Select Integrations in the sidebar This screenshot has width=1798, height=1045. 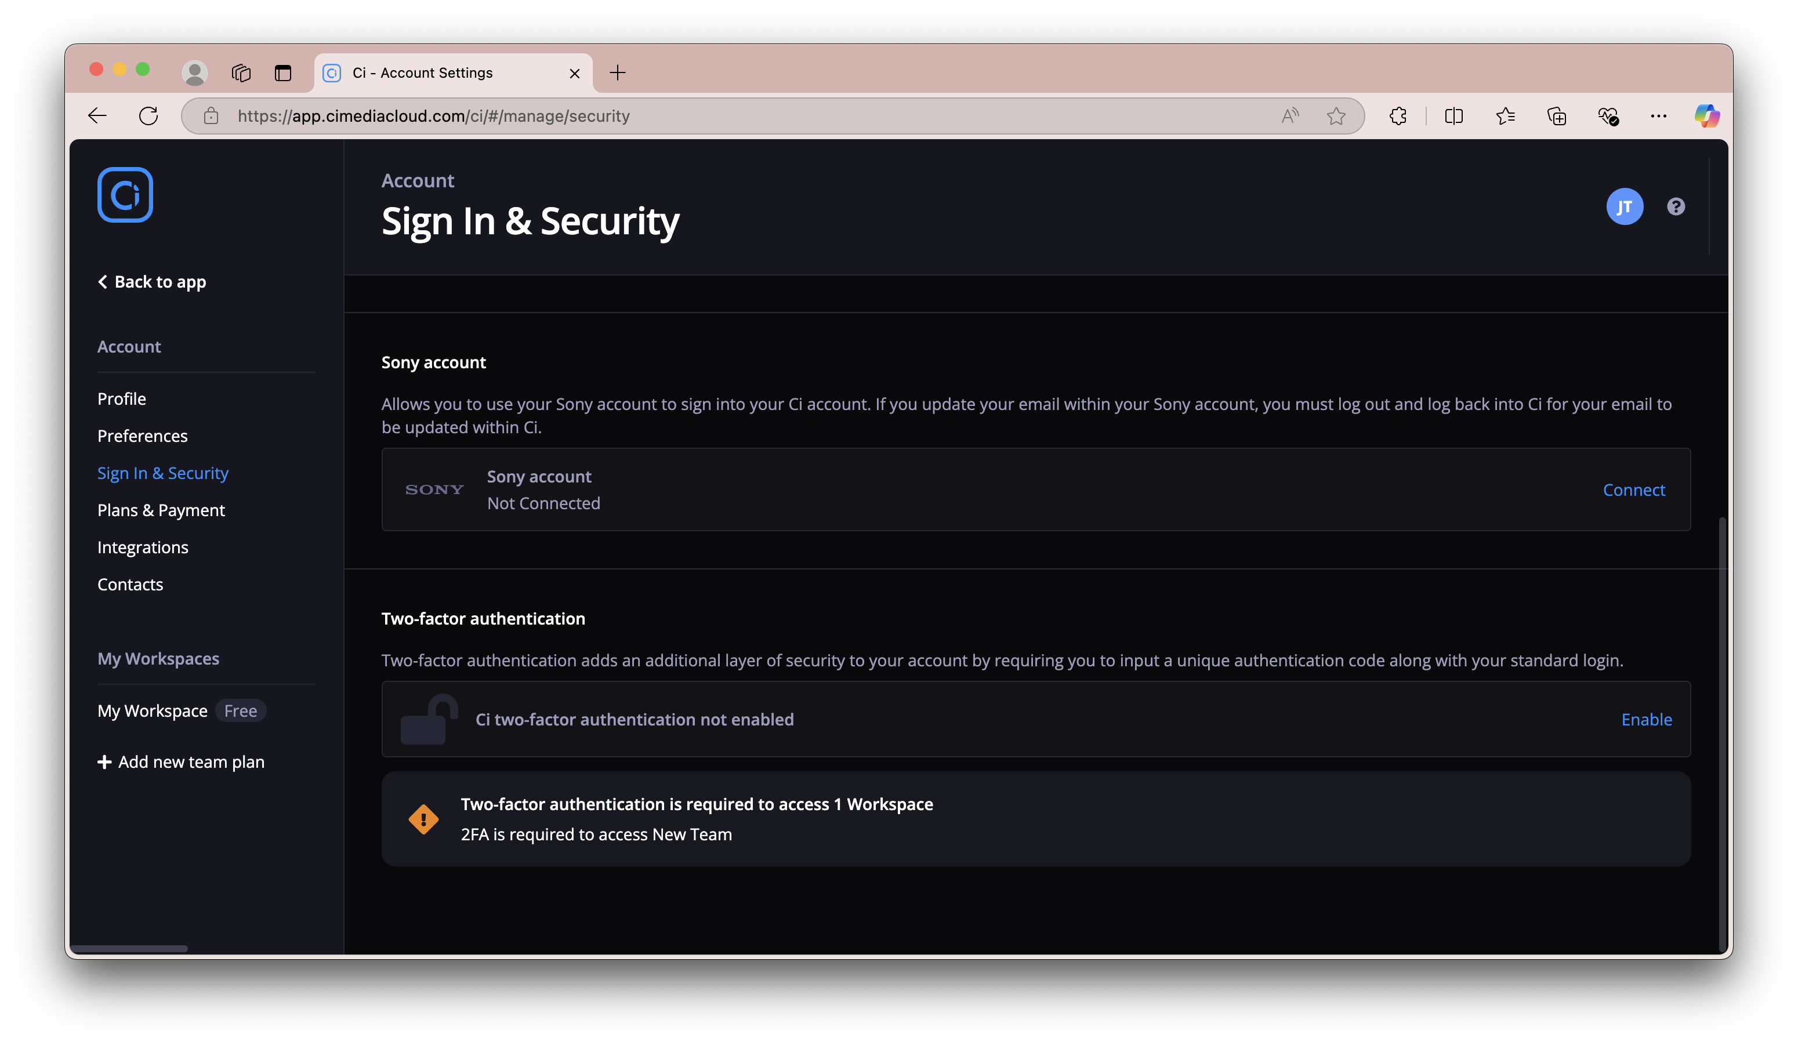[143, 547]
